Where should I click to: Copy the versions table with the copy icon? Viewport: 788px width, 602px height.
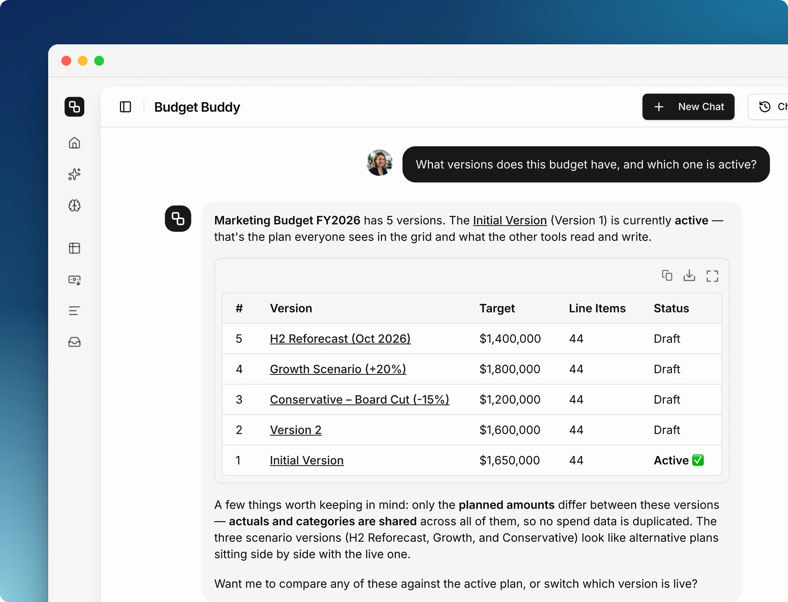(667, 276)
